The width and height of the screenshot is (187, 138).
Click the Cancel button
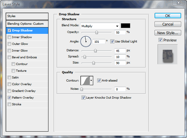168,24
